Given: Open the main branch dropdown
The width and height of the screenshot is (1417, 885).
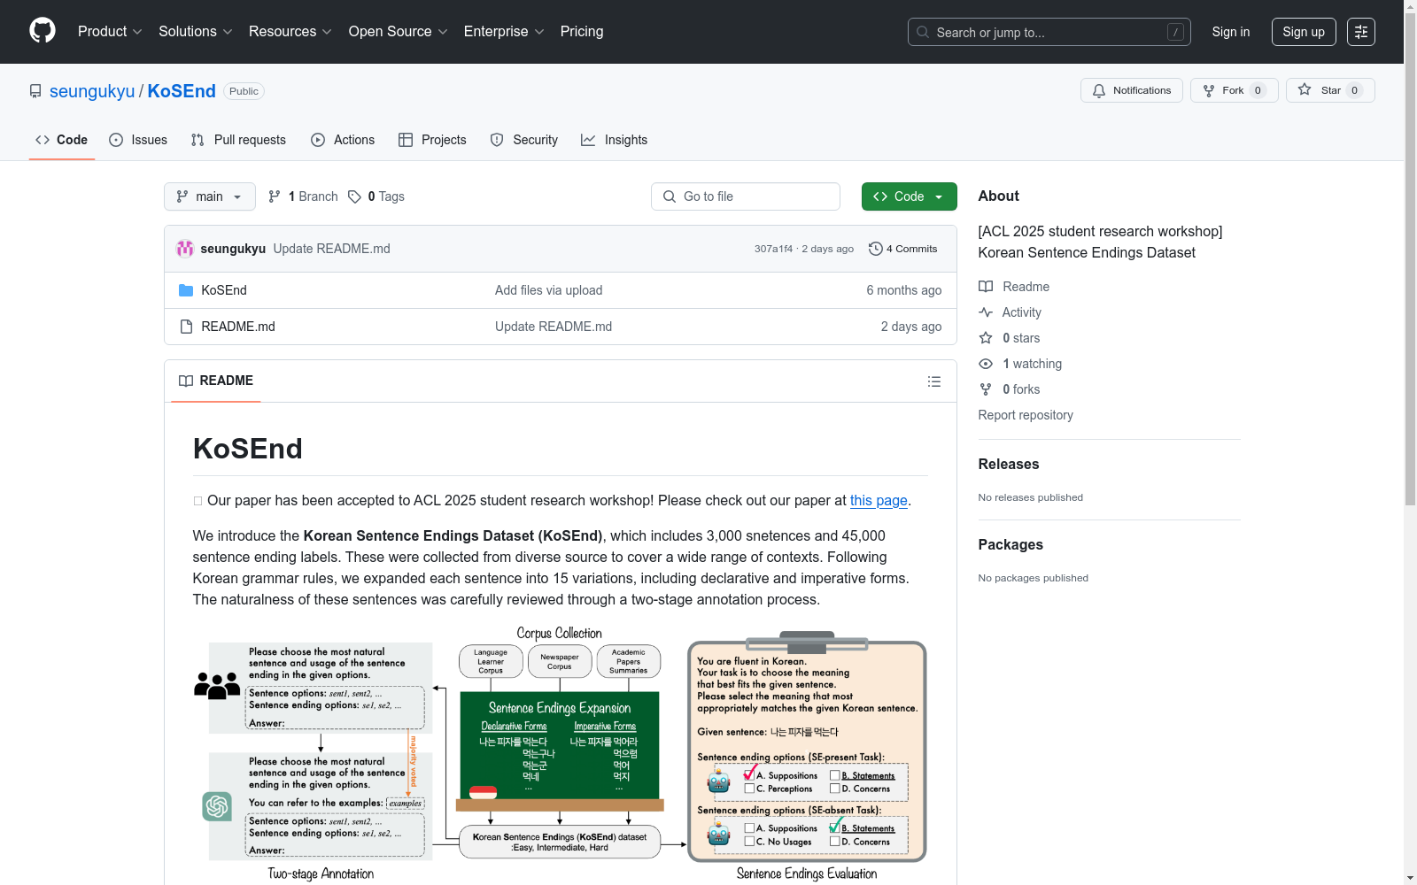Looking at the screenshot, I should pyautogui.click(x=210, y=196).
